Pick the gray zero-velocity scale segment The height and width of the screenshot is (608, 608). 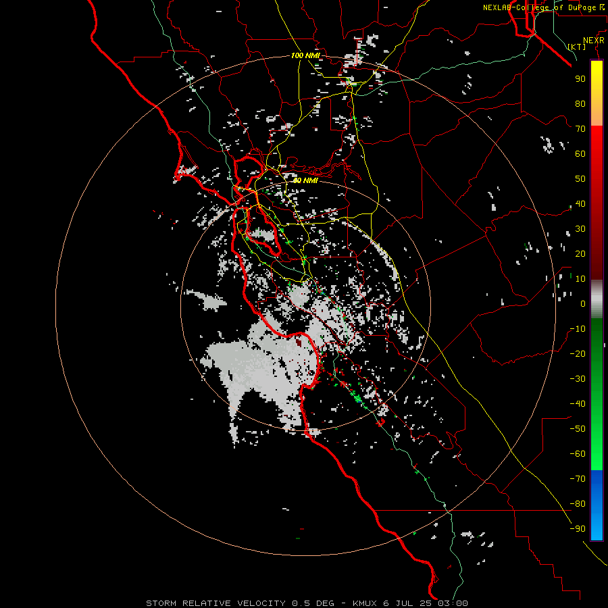coord(597,299)
